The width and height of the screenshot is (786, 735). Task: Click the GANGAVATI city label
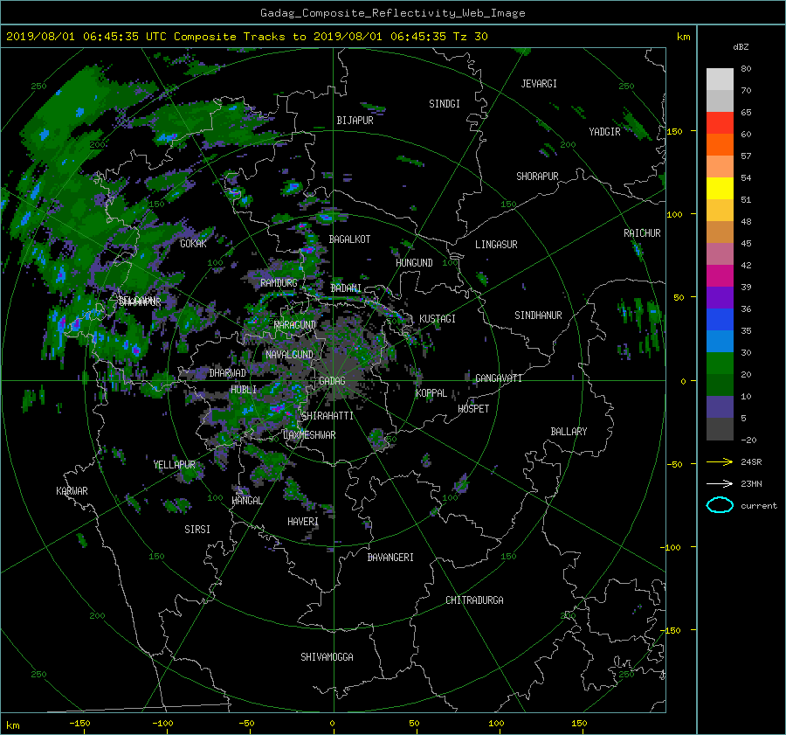click(499, 378)
